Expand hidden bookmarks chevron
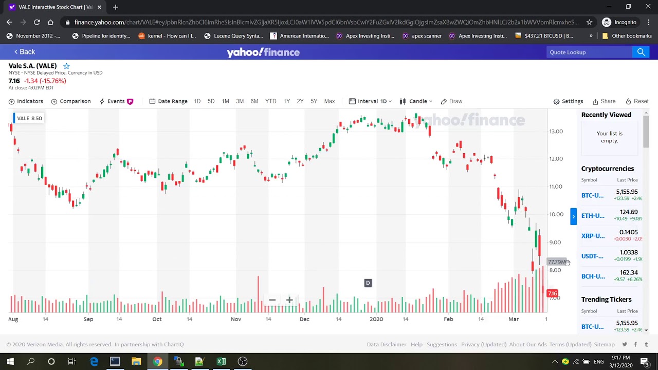658x370 pixels. tap(591, 36)
